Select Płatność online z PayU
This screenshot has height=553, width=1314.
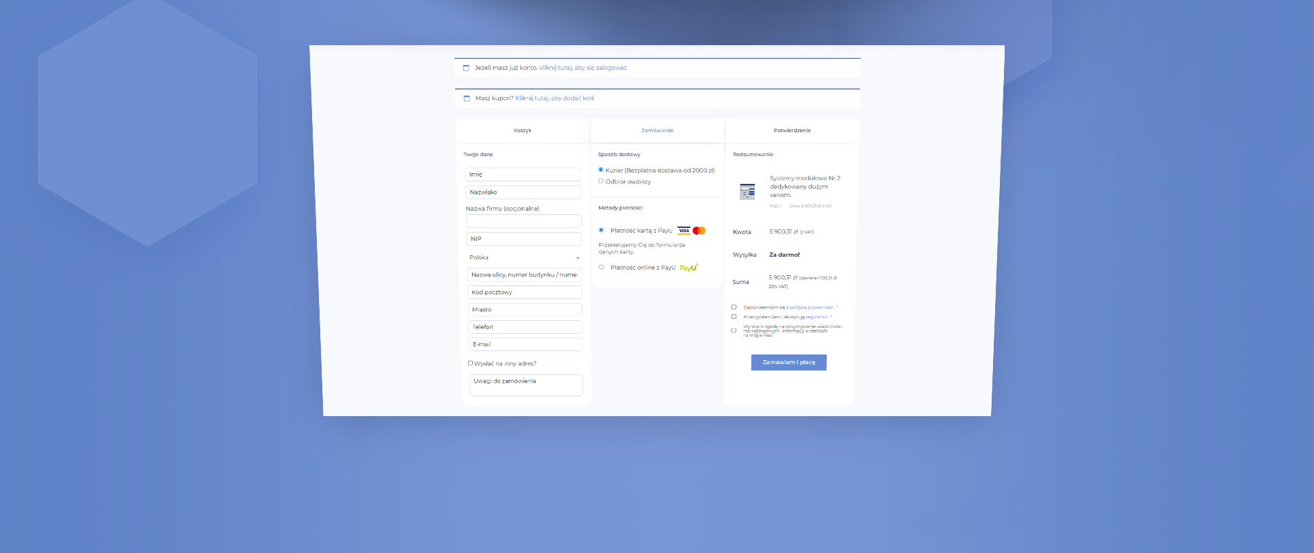click(602, 268)
